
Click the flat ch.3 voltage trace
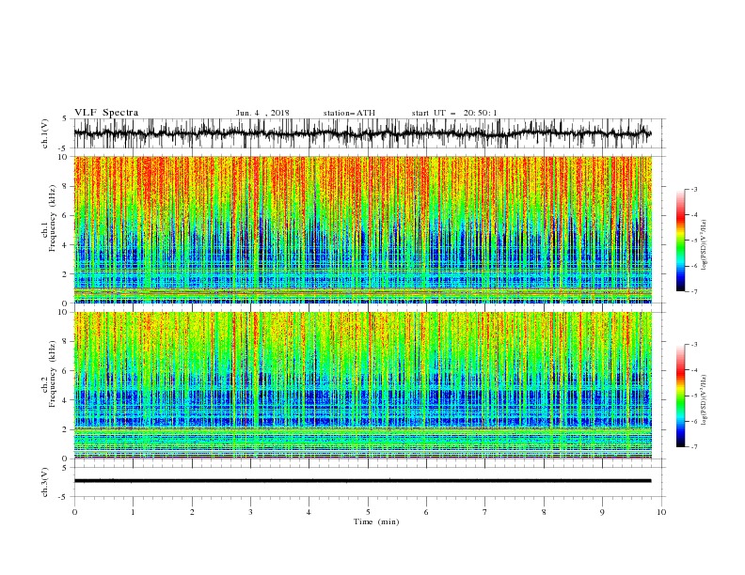tap(362, 481)
